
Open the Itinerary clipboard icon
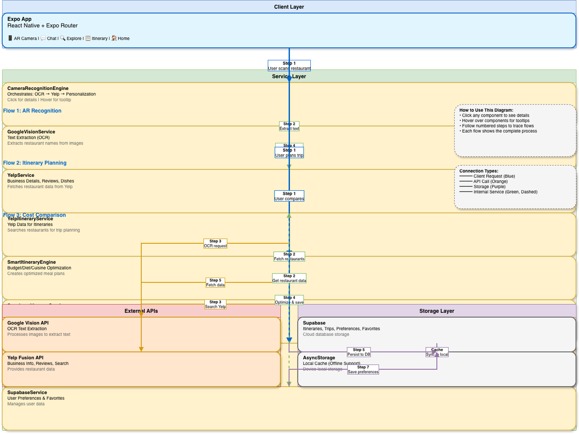pos(89,38)
